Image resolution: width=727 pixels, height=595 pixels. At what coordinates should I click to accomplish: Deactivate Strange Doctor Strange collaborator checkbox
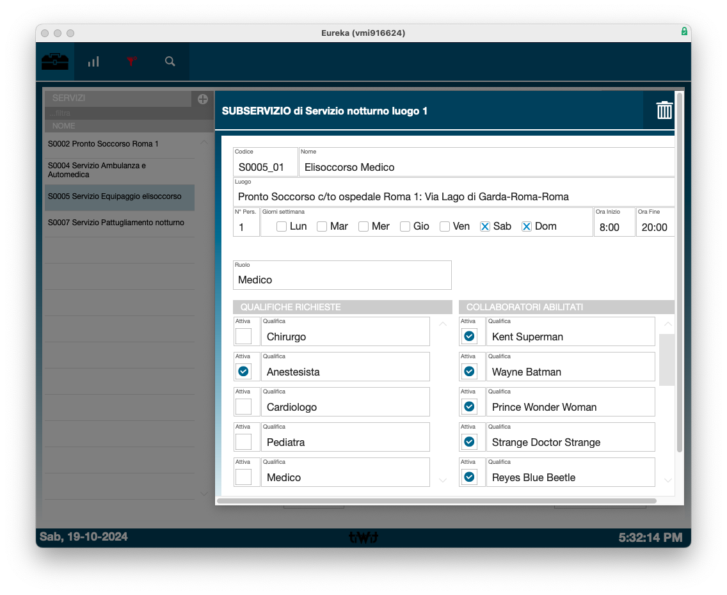[469, 441]
